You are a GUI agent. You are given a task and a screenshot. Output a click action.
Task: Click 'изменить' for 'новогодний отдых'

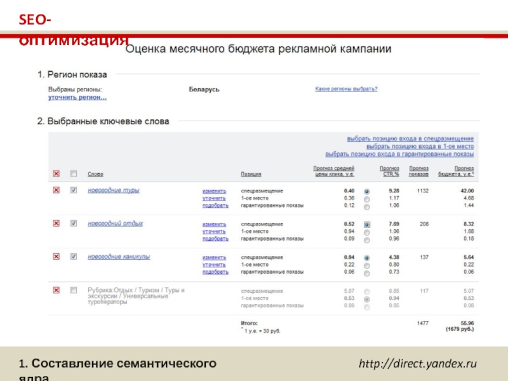coord(214,224)
